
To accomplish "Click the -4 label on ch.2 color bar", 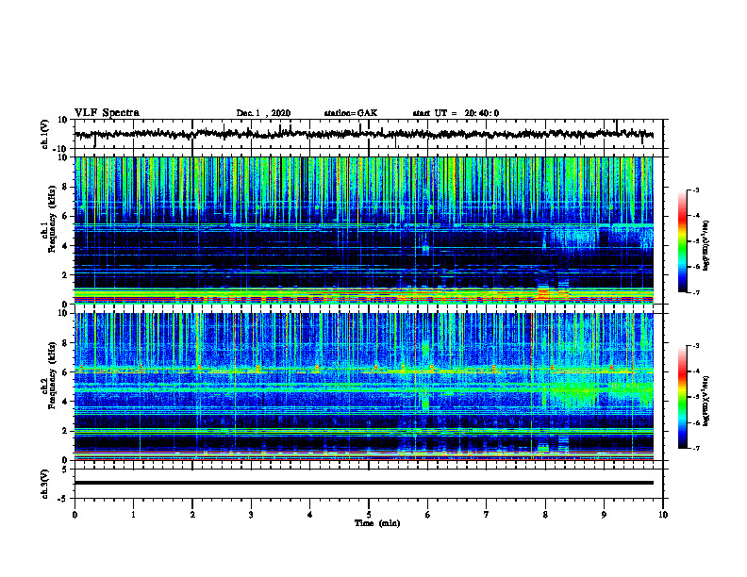I will click(x=696, y=371).
